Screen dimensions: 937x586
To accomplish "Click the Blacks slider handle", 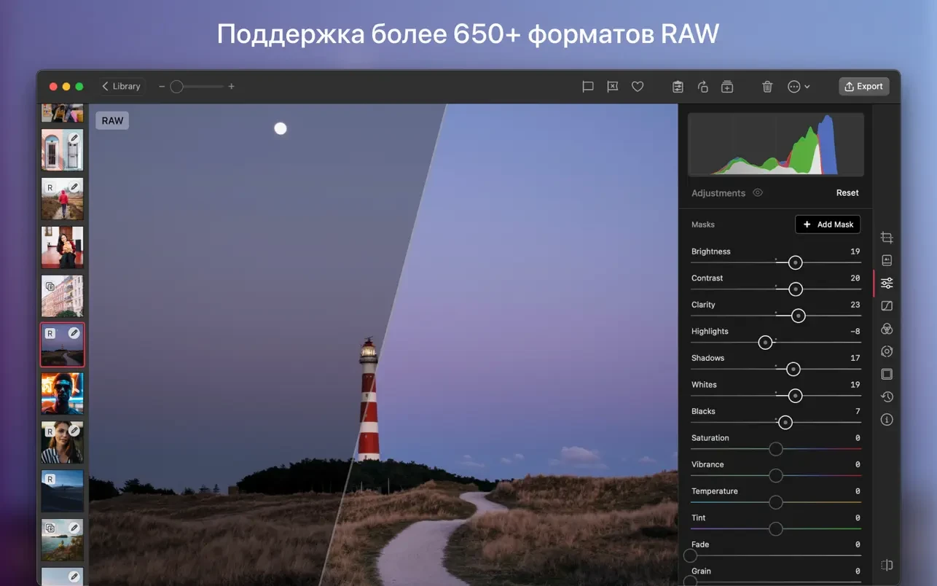I will (785, 422).
